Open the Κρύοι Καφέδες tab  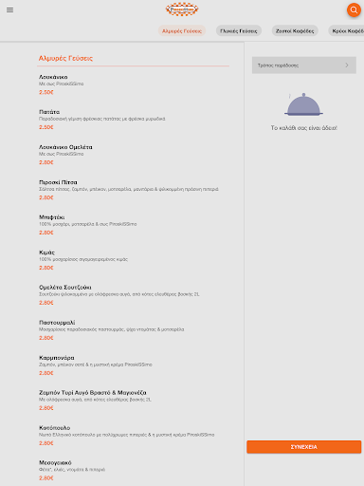(346, 31)
